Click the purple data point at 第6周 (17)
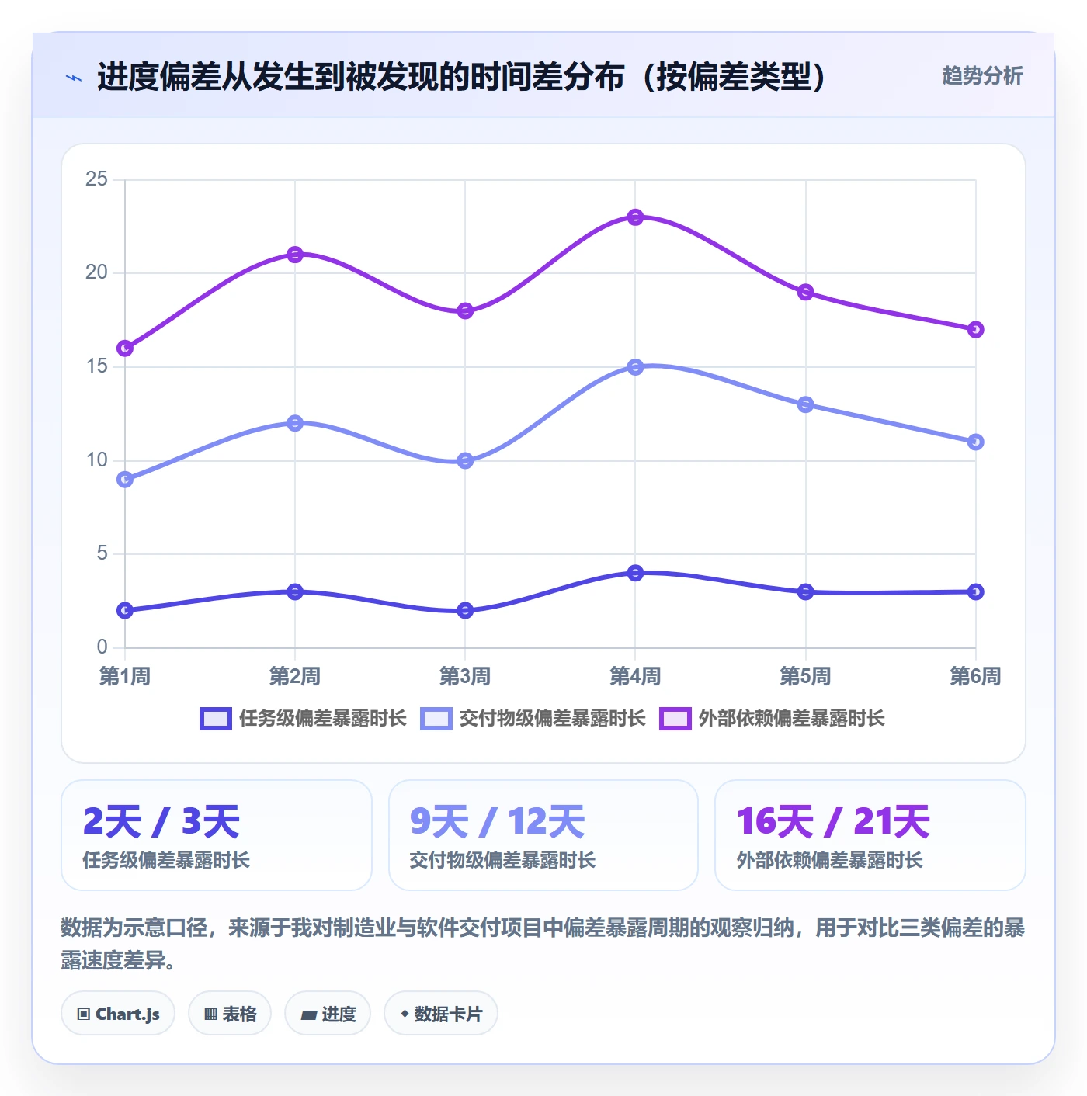This screenshot has width=1087, height=1096. pos(976,330)
